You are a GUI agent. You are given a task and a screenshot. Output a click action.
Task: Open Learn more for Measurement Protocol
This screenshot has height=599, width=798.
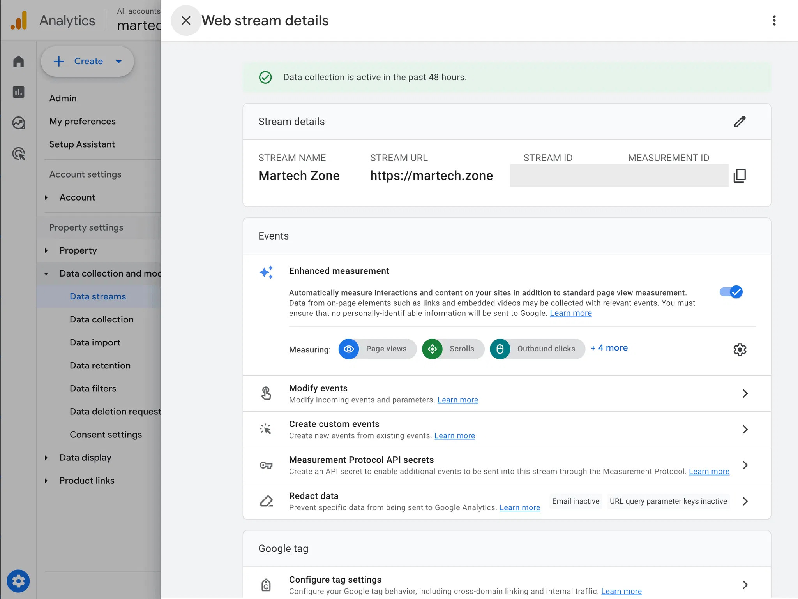tap(709, 472)
